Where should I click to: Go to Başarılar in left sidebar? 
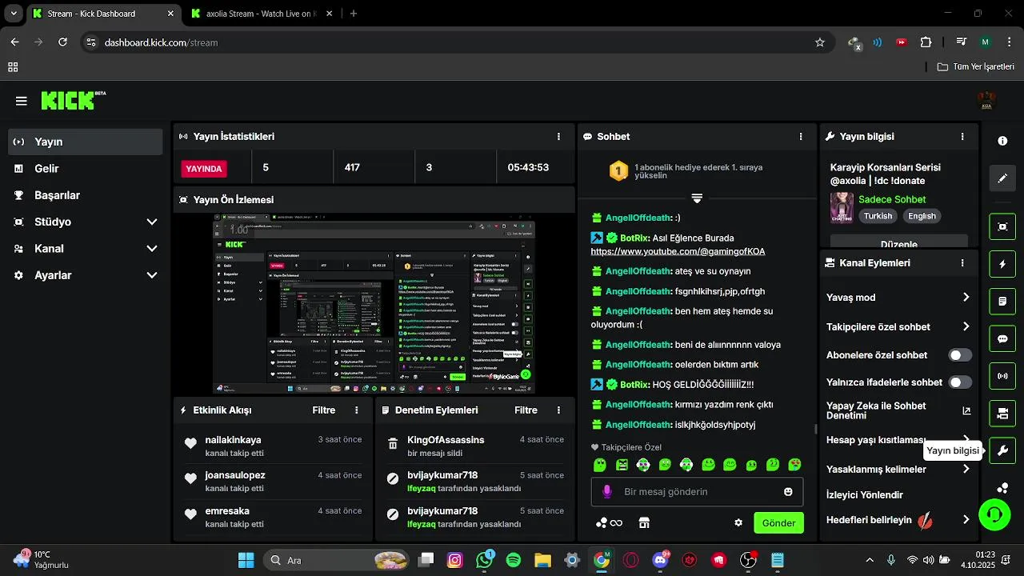(x=86, y=195)
